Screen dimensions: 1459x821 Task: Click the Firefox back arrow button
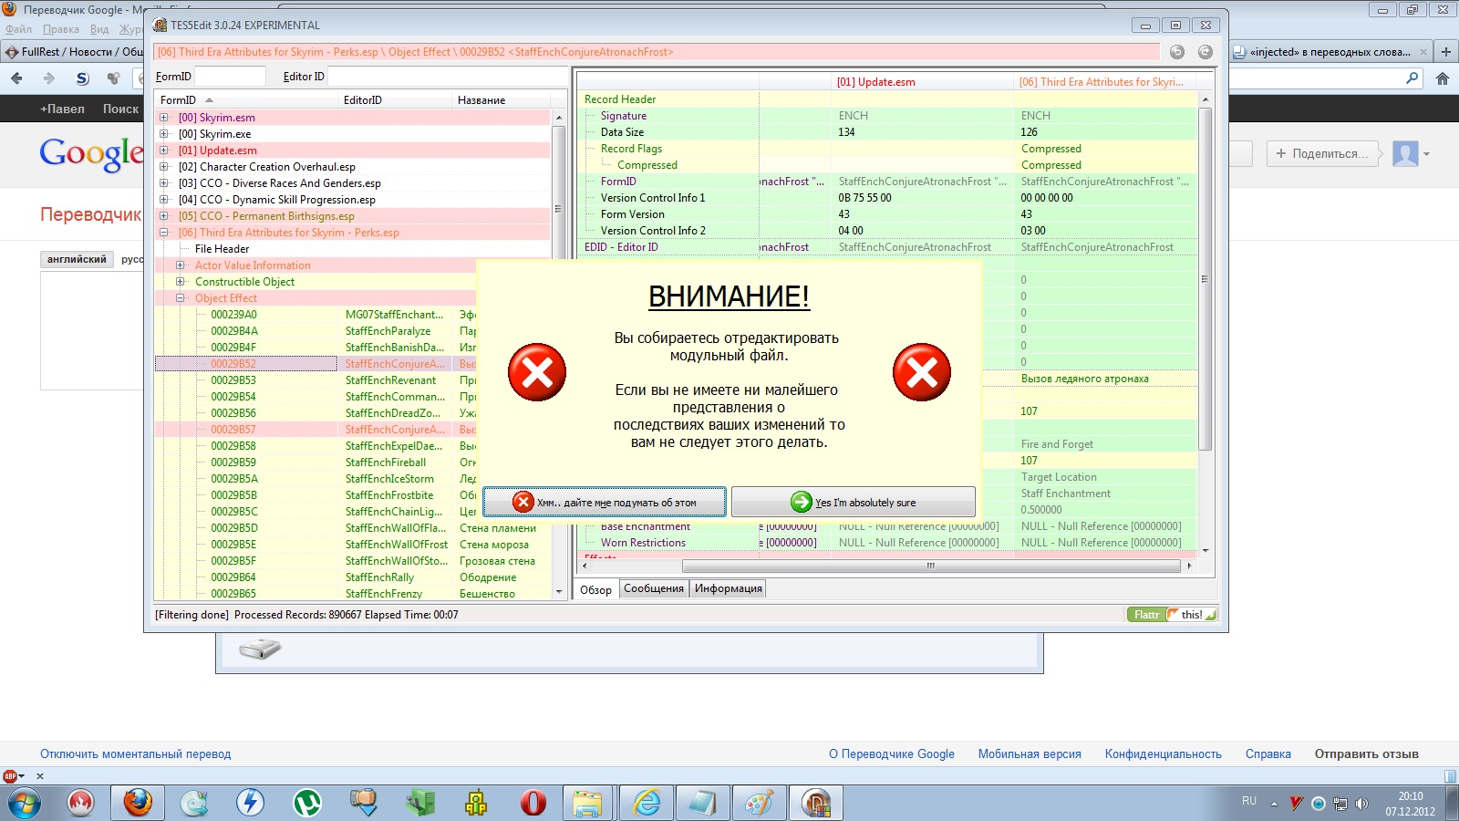tap(17, 78)
